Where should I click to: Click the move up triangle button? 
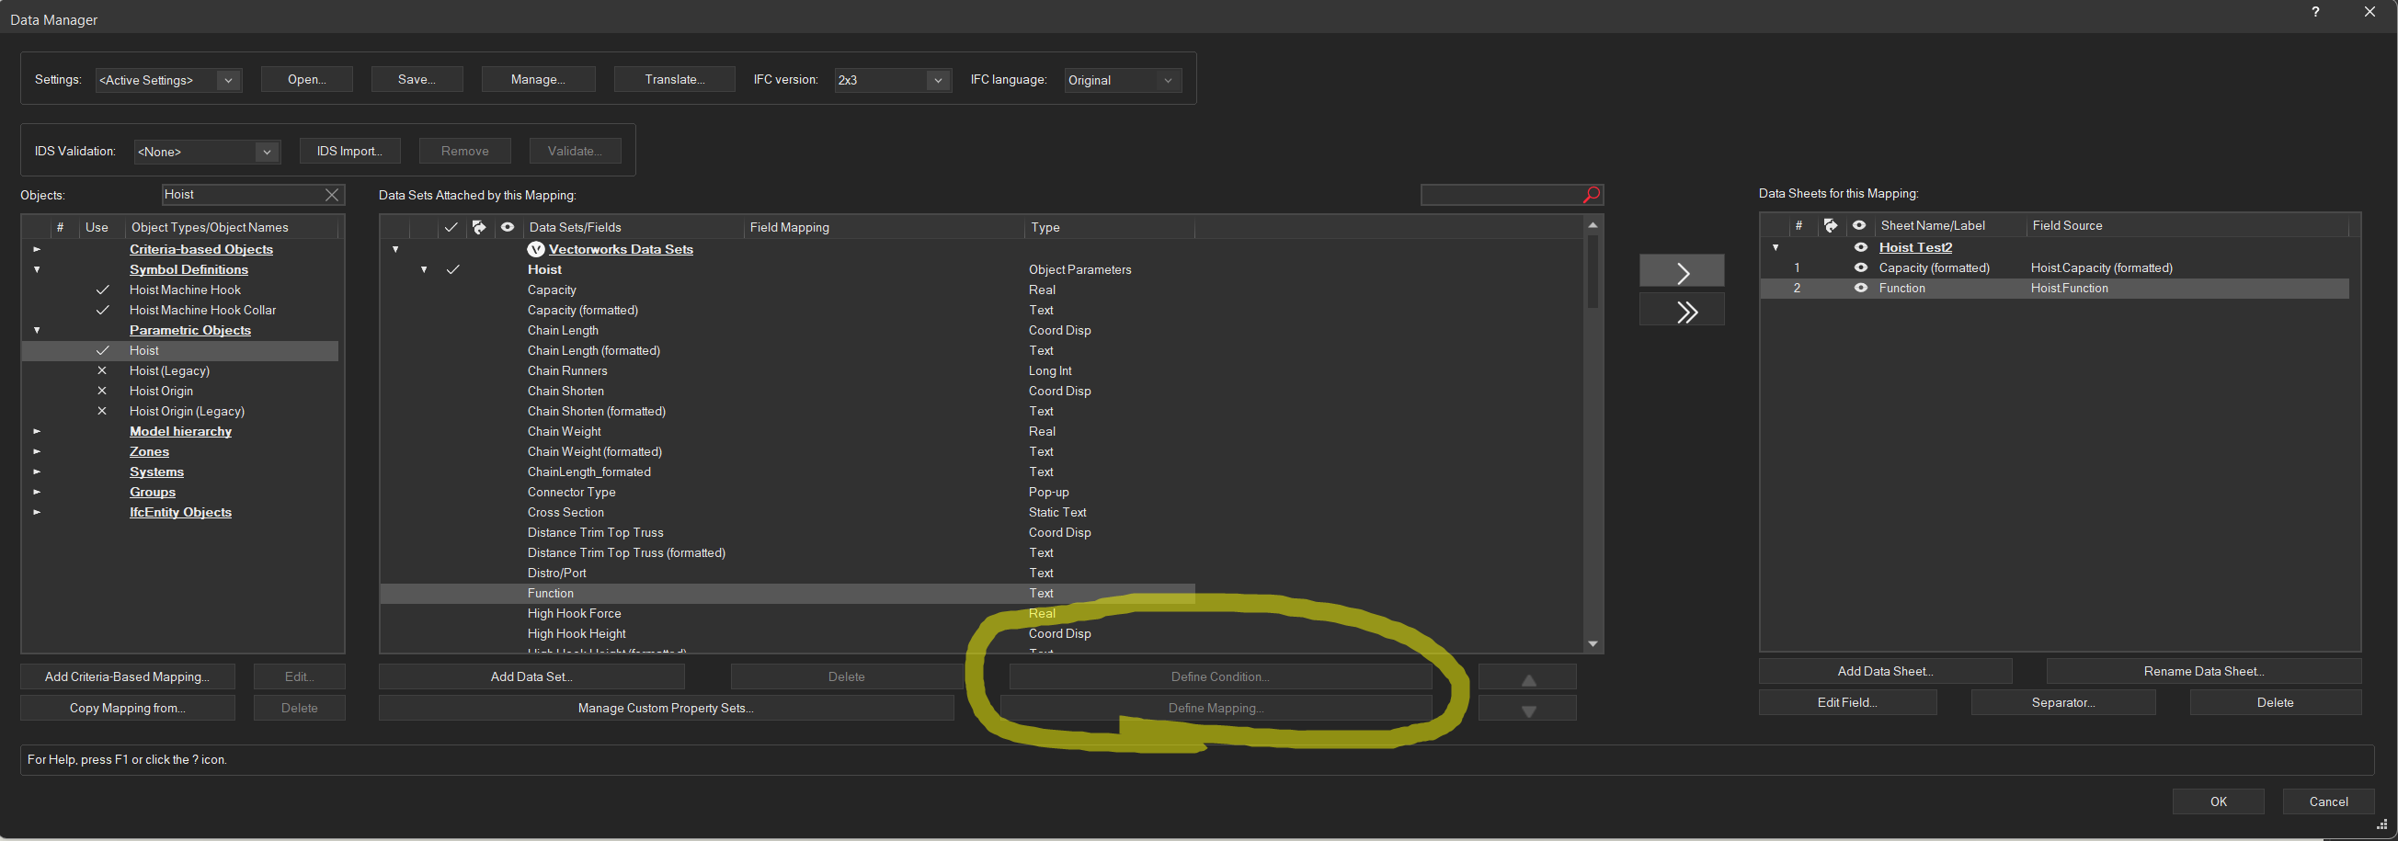pyautogui.click(x=1526, y=679)
